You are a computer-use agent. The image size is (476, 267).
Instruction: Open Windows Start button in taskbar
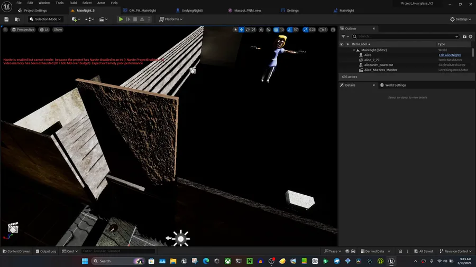(85, 261)
